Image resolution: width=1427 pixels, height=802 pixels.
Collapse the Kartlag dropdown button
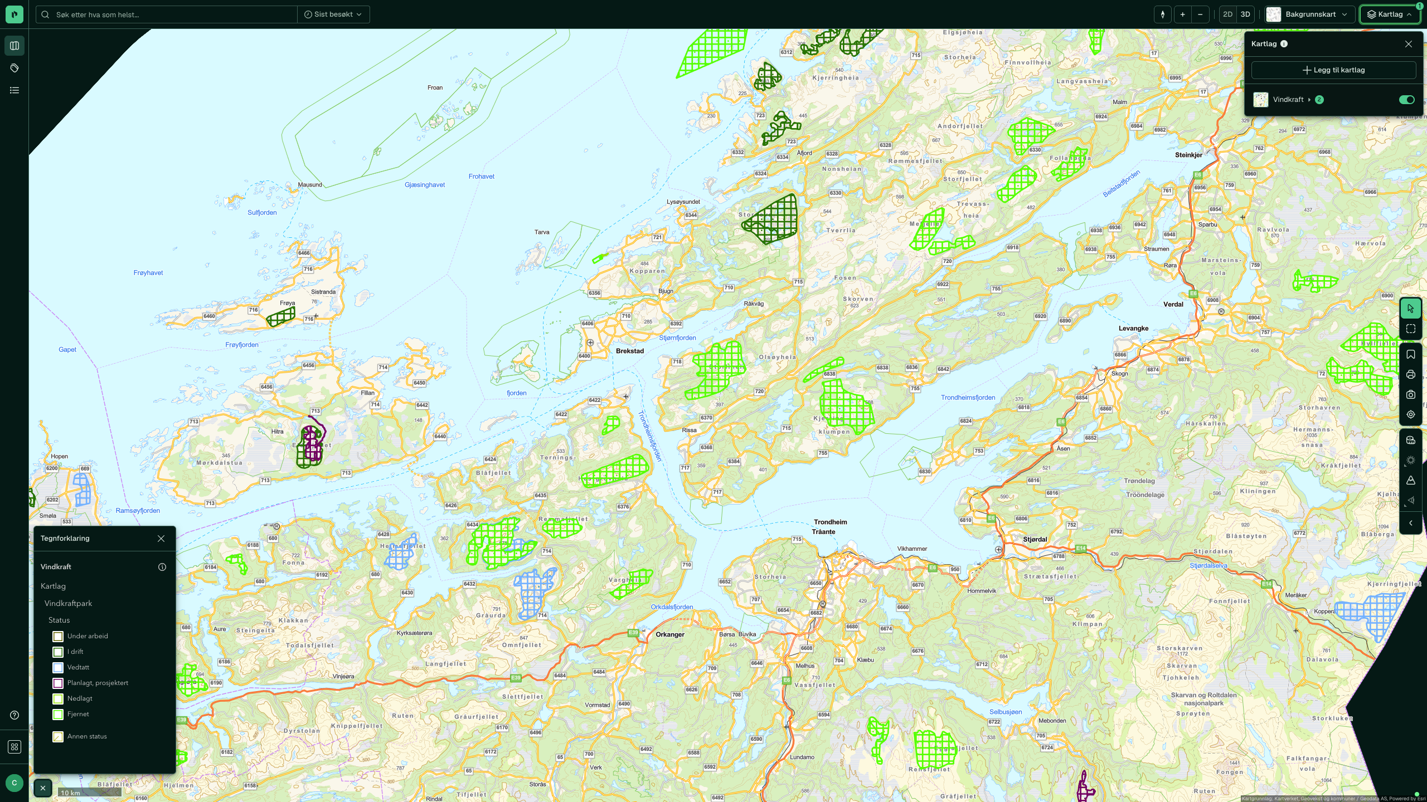pos(1390,14)
